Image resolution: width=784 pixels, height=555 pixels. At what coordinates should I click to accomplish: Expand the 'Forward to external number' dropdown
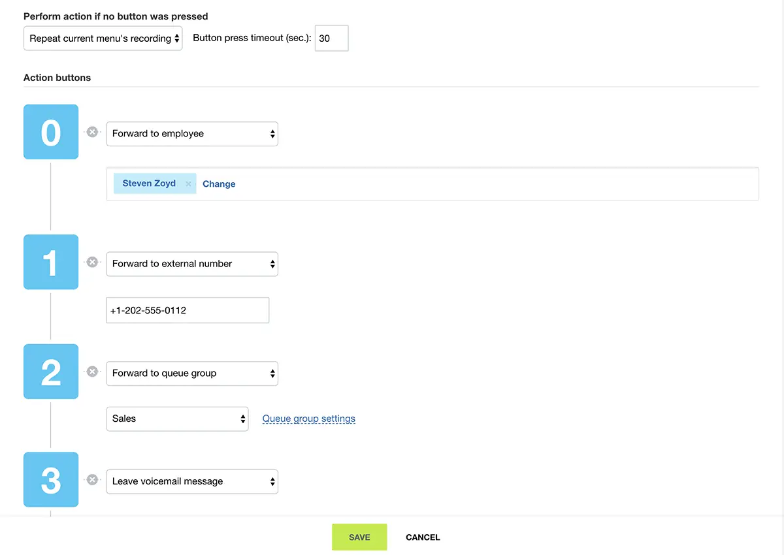[192, 264]
